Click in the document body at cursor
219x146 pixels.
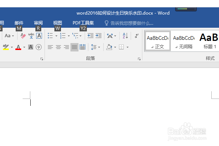[30, 103]
